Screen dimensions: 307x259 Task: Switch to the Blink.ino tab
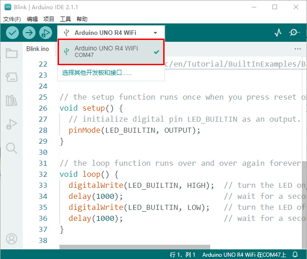point(38,49)
